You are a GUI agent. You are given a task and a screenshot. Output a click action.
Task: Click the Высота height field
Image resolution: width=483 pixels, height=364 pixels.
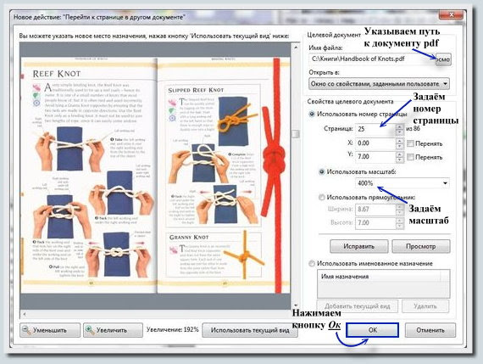tap(375, 222)
